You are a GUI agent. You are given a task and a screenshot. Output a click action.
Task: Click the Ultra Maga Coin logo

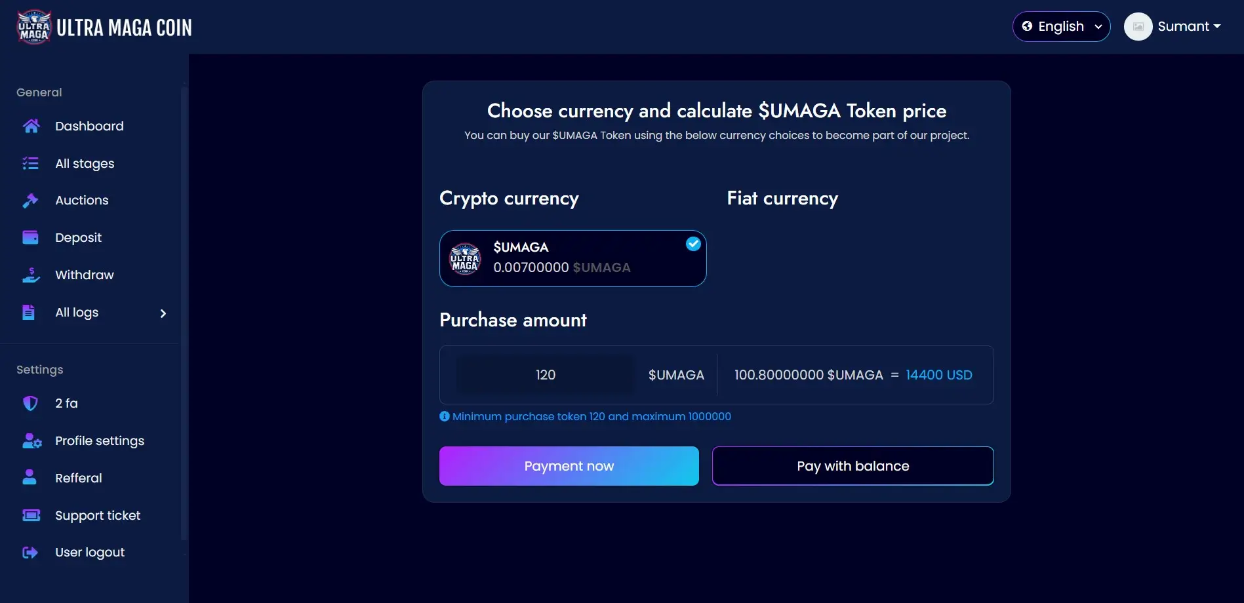104,27
